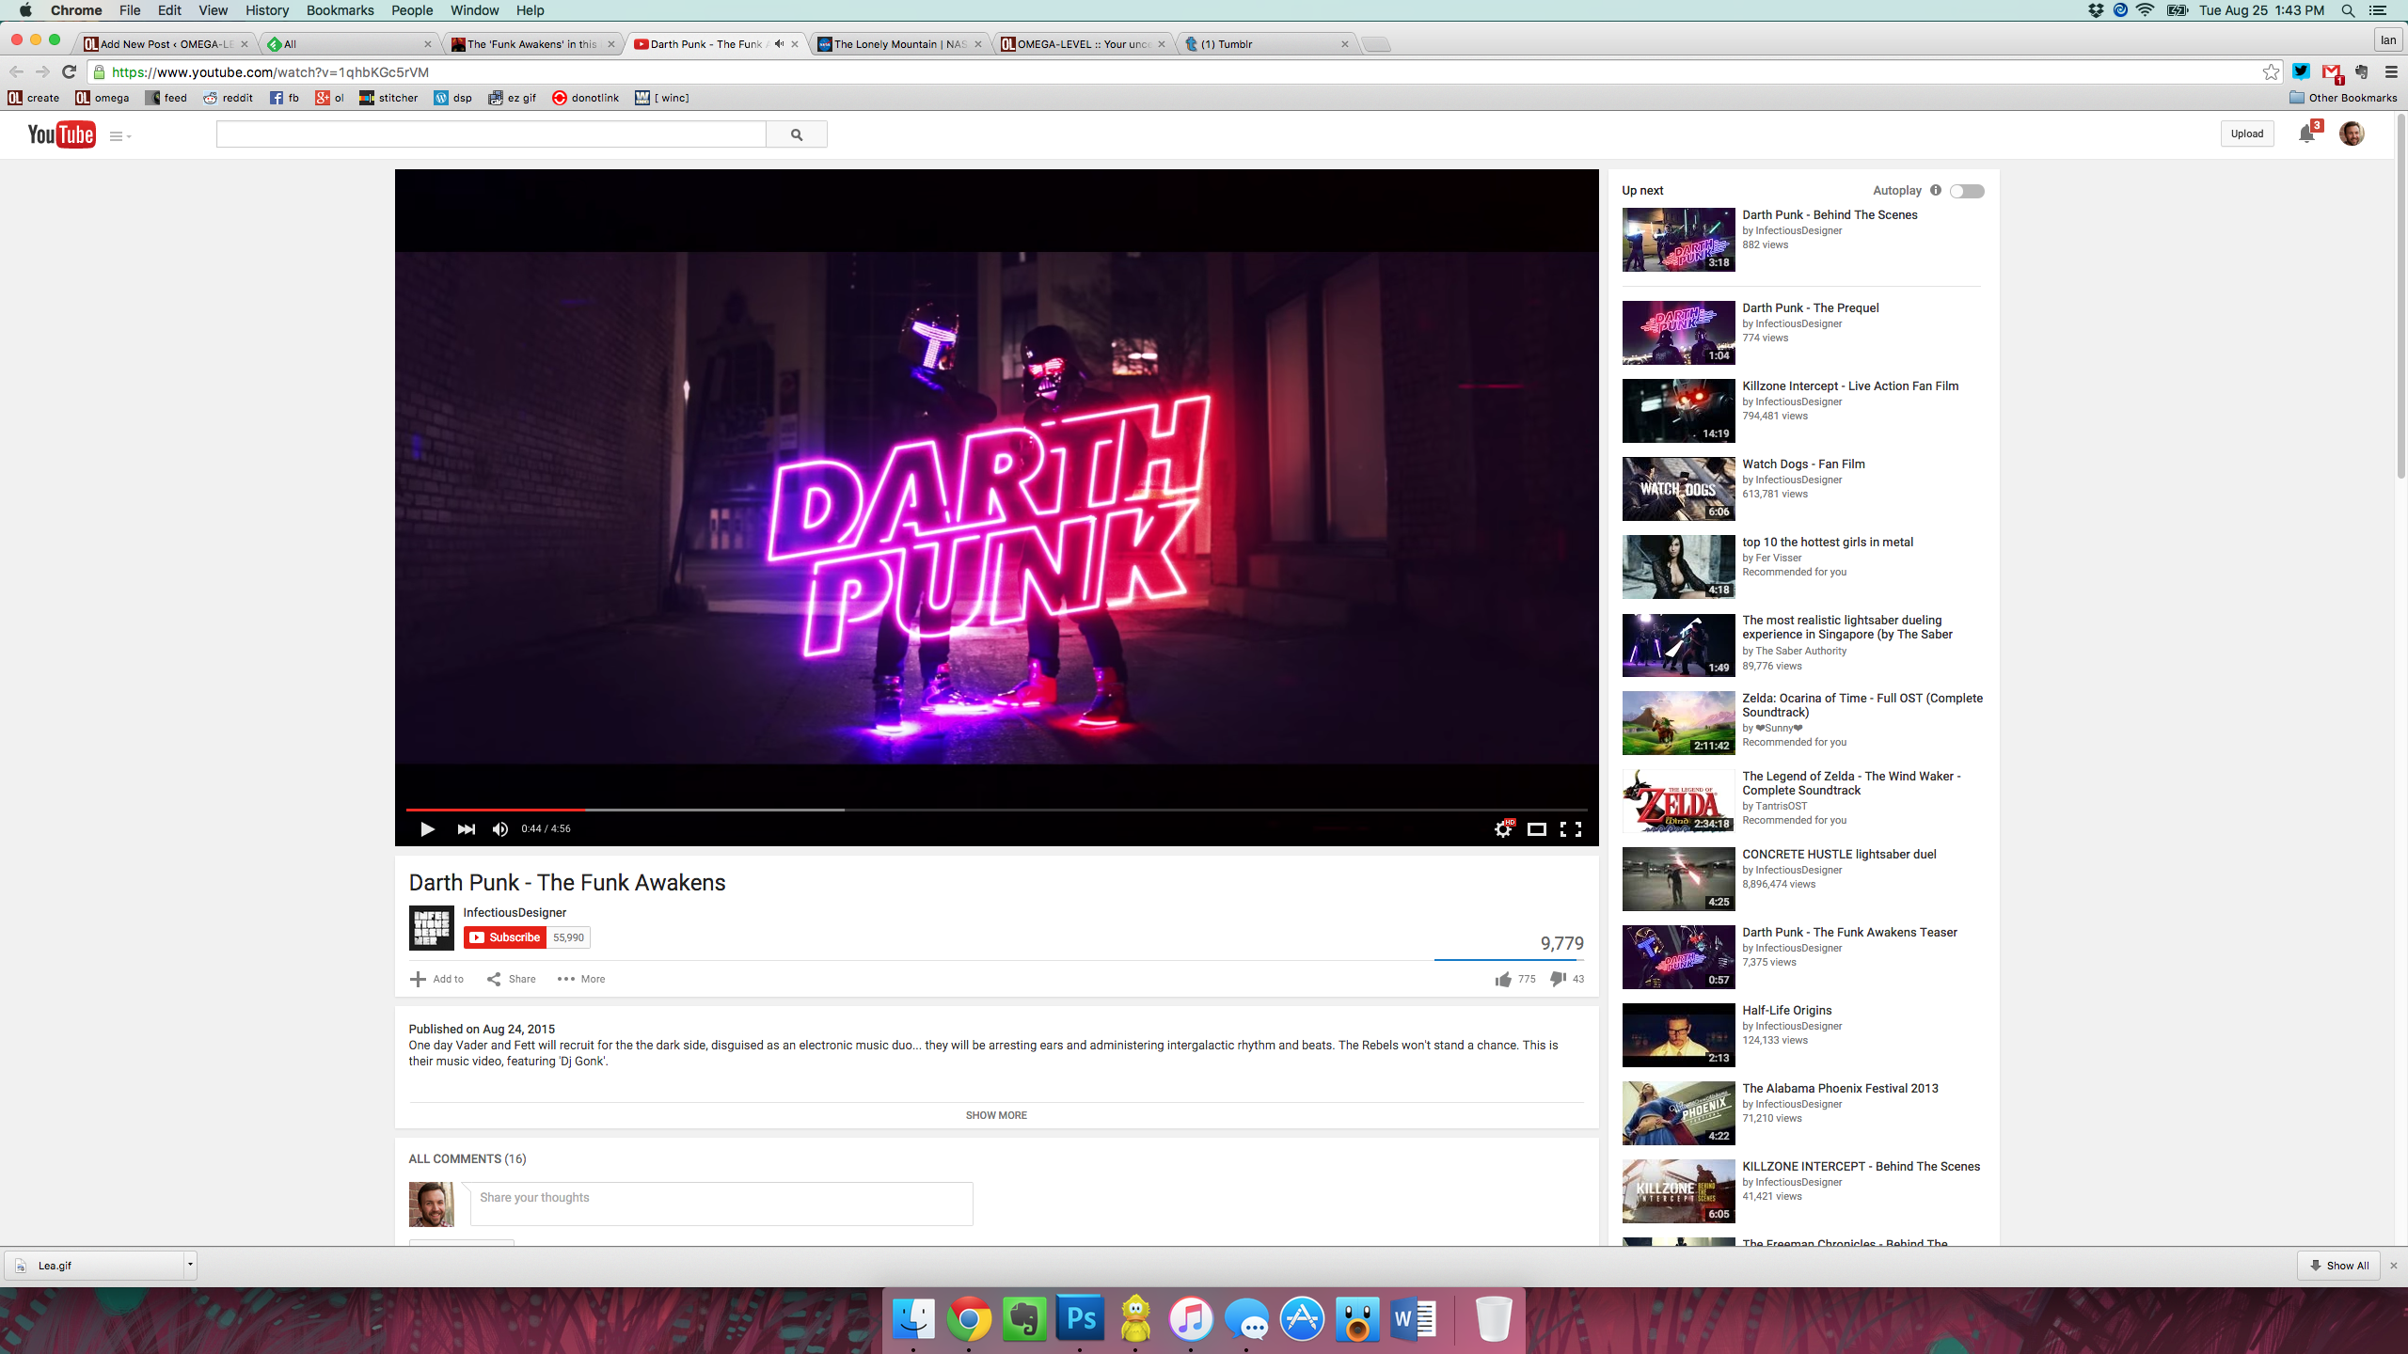Open video player settings gear
The height and width of the screenshot is (1354, 2408).
1503,828
